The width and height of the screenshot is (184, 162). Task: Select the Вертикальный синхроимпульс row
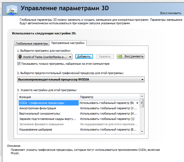tap(79, 114)
